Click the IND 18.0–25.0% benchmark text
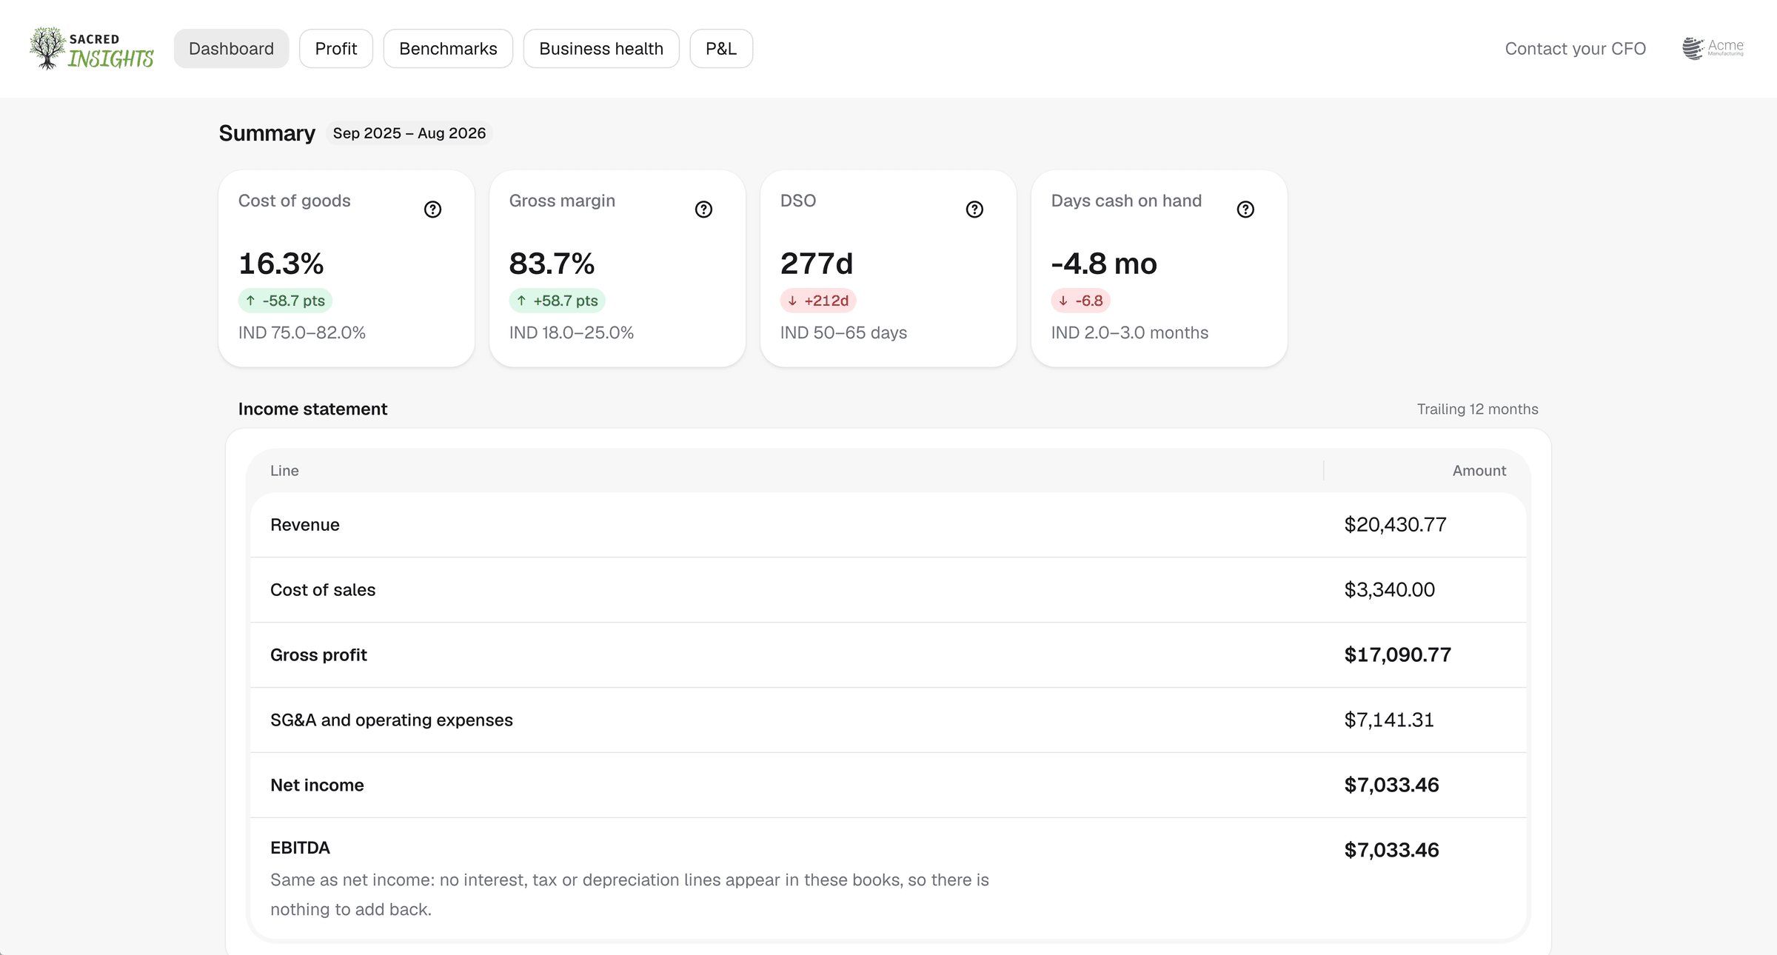This screenshot has width=1777, height=955. [x=572, y=333]
